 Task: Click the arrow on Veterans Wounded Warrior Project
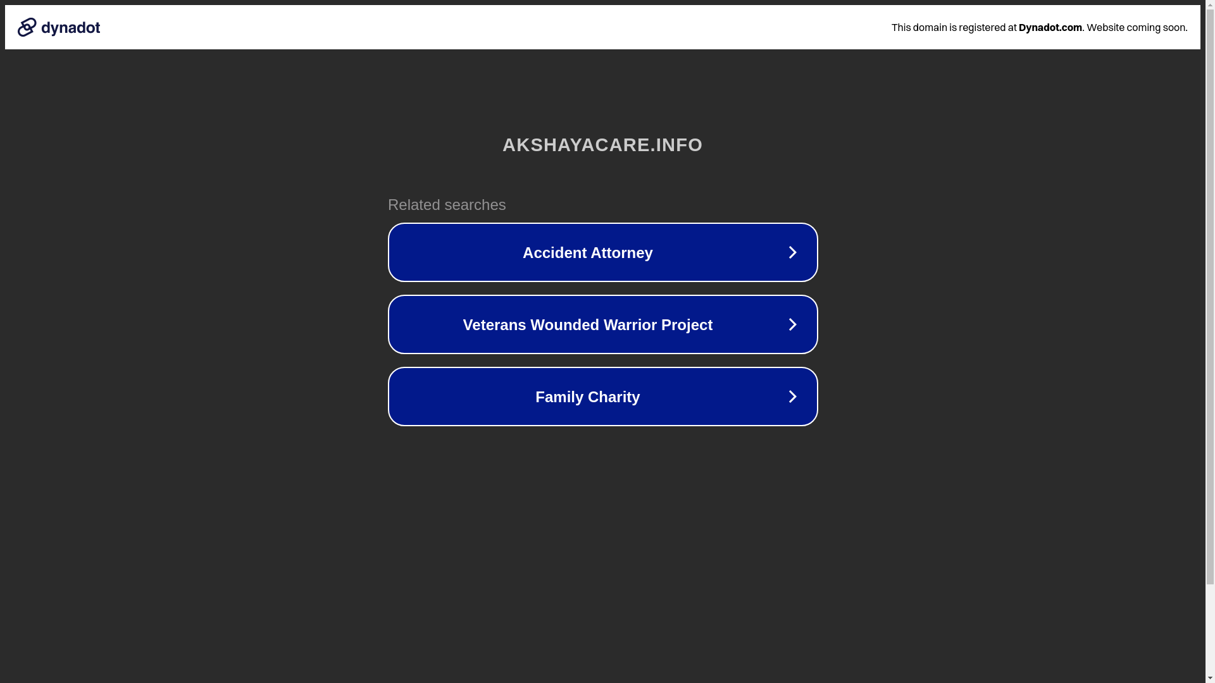pos(792,324)
